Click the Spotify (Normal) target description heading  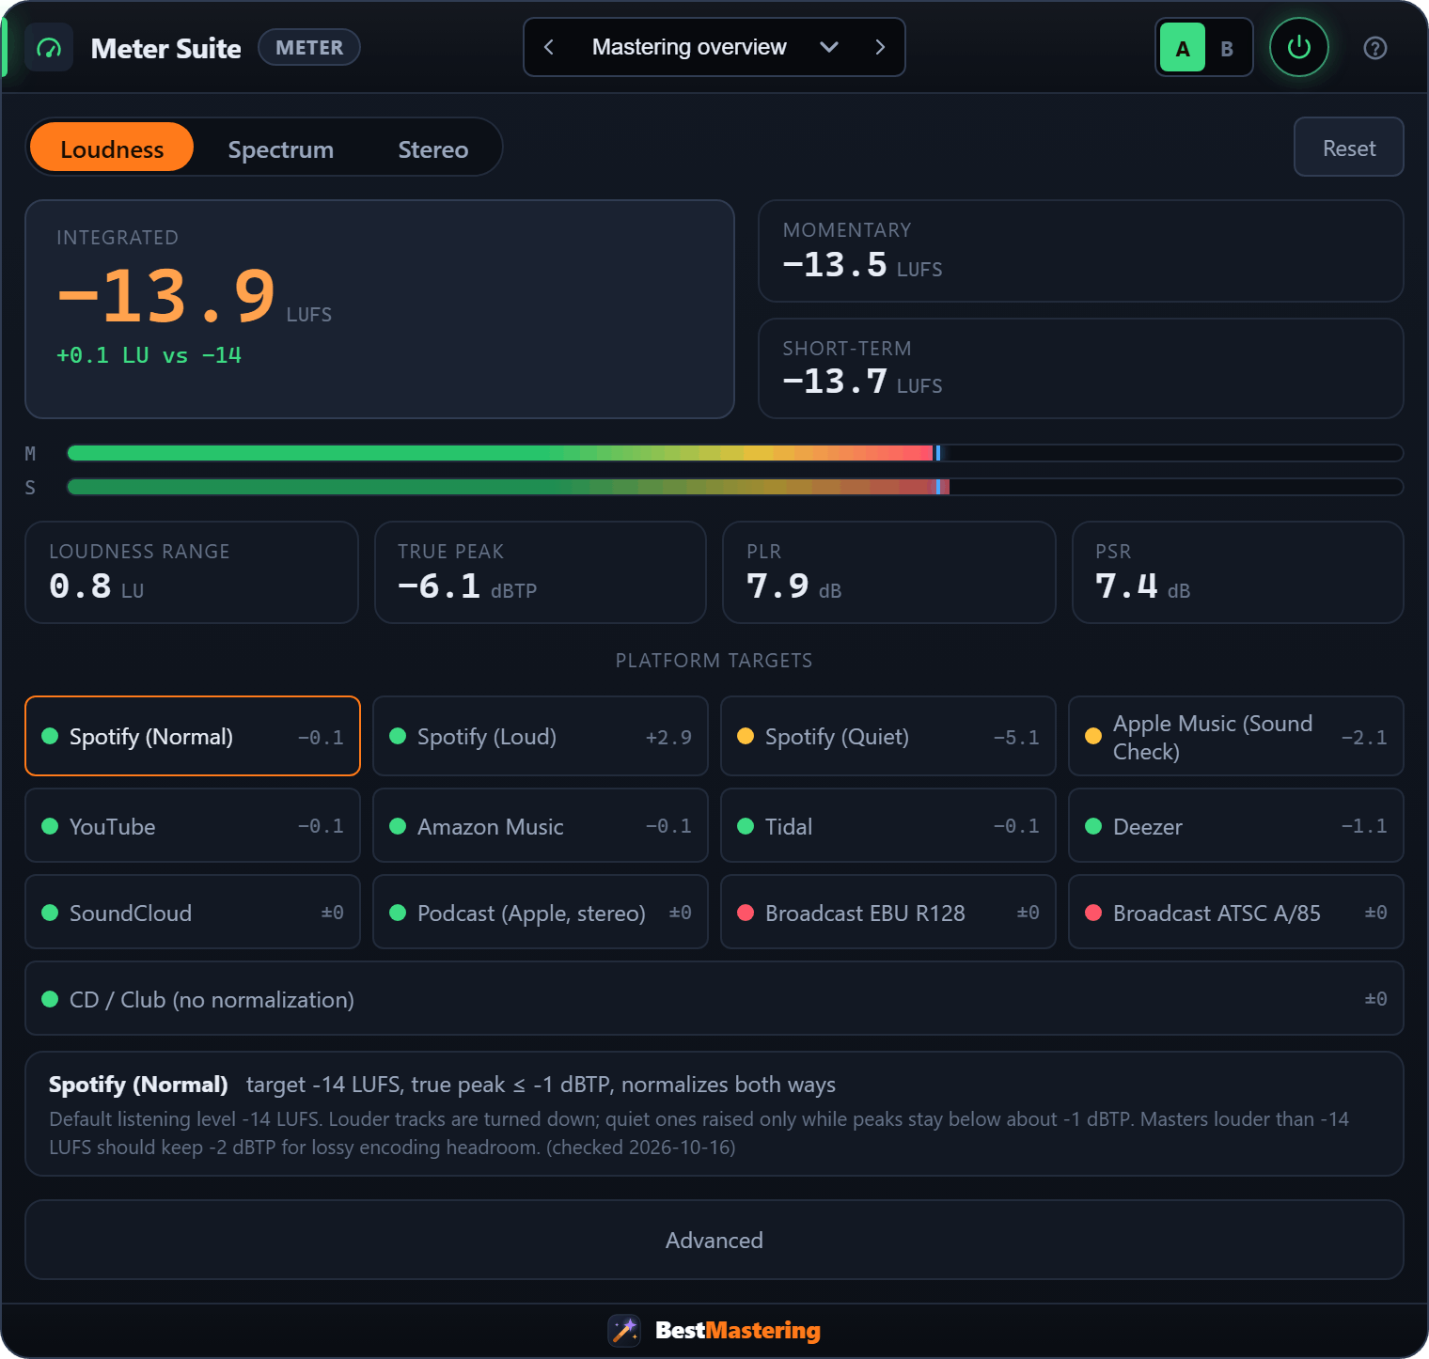pyautogui.click(x=138, y=1085)
